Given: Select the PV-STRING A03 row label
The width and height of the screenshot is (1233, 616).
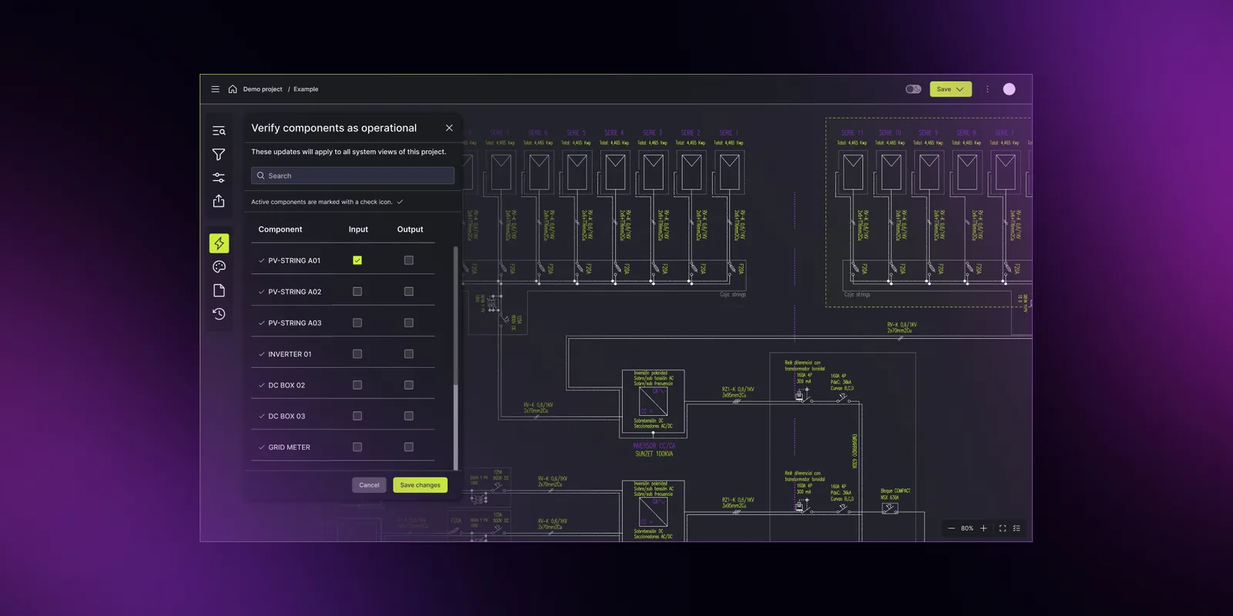Looking at the screenshot, I should click(x=294, y=323).
